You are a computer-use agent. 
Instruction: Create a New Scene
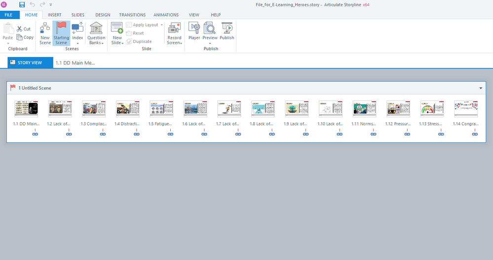pos(45,33)
